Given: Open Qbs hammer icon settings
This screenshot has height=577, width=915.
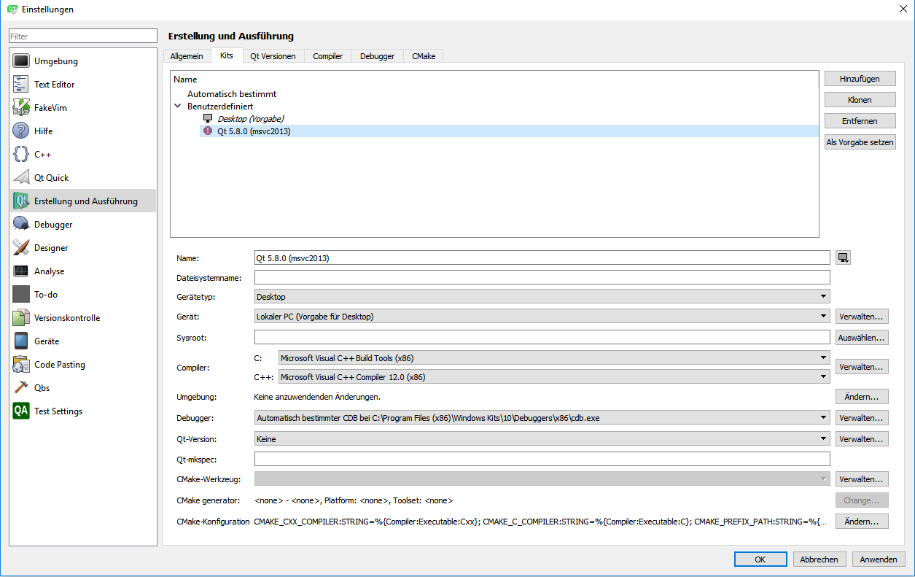Looking at the screenshot, I should (21, 388).
